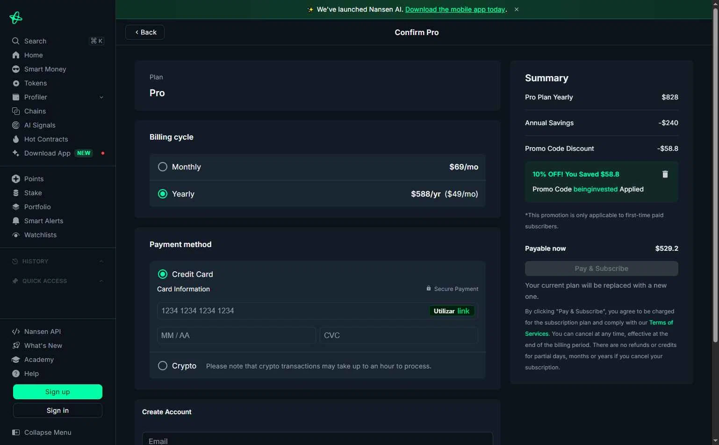The image size is (719, 445).
Task: Click the Collapse Menu panel icon
Action: 16,432
